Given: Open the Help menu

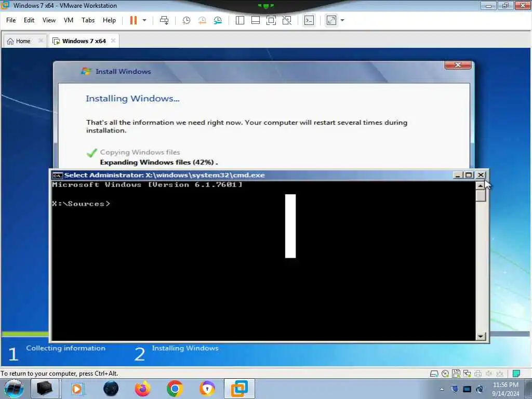Looking at the screenshot, I should (109, 20).
